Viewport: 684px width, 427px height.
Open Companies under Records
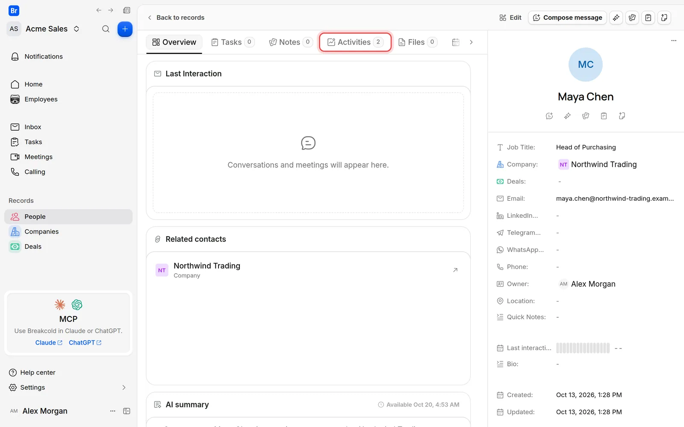coord(68,231)
